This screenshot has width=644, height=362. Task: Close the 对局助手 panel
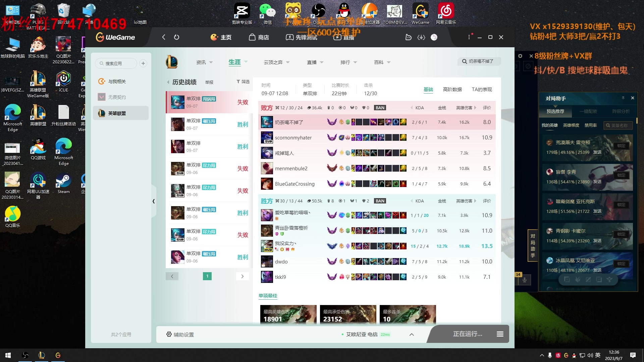click(x=633, y=98)
